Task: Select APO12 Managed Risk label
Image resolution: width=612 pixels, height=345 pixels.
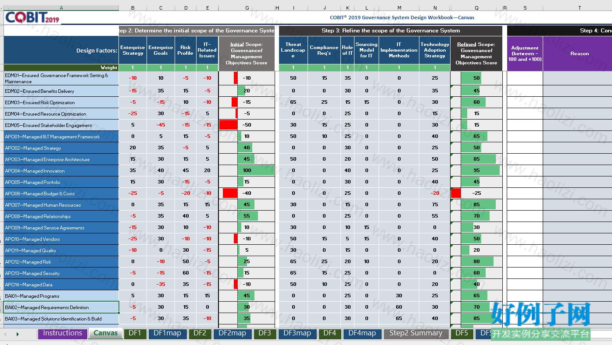Action: click(x=61, y=262)
